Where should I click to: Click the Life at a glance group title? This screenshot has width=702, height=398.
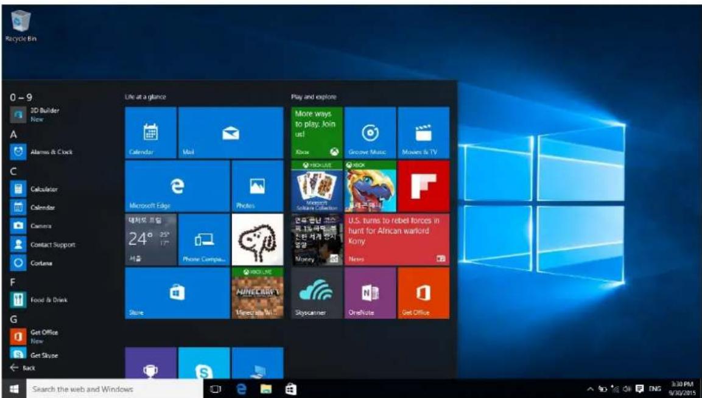coord(146,97)
